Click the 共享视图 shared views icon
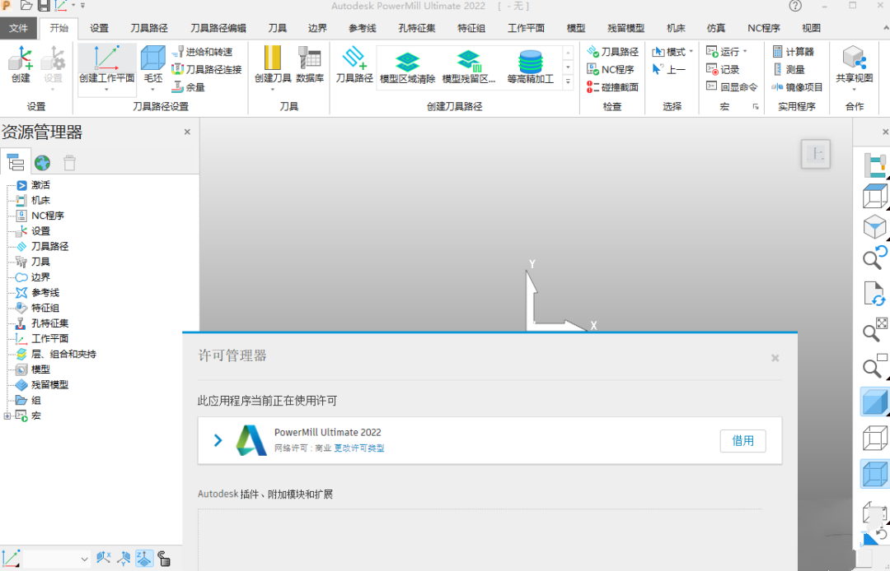The height and width of the screenshot is (571, 890). (x=855, y=65)
